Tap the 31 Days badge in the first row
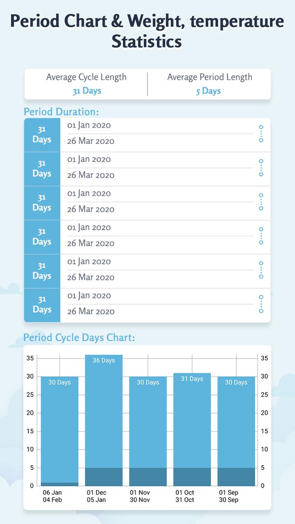Screen dimensions: 295x524 [x=42, y=135]
